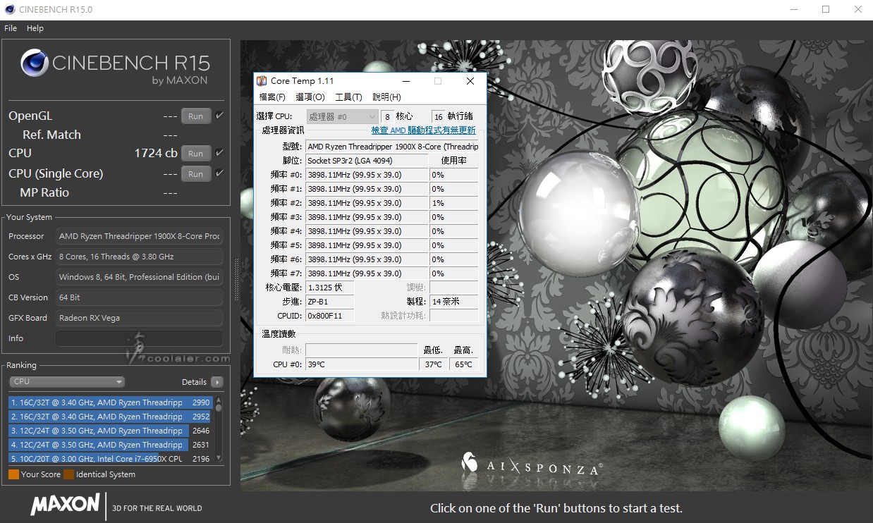Click the 頻率 #0 frequency value
873x523 pixels.
click(367, 175)
